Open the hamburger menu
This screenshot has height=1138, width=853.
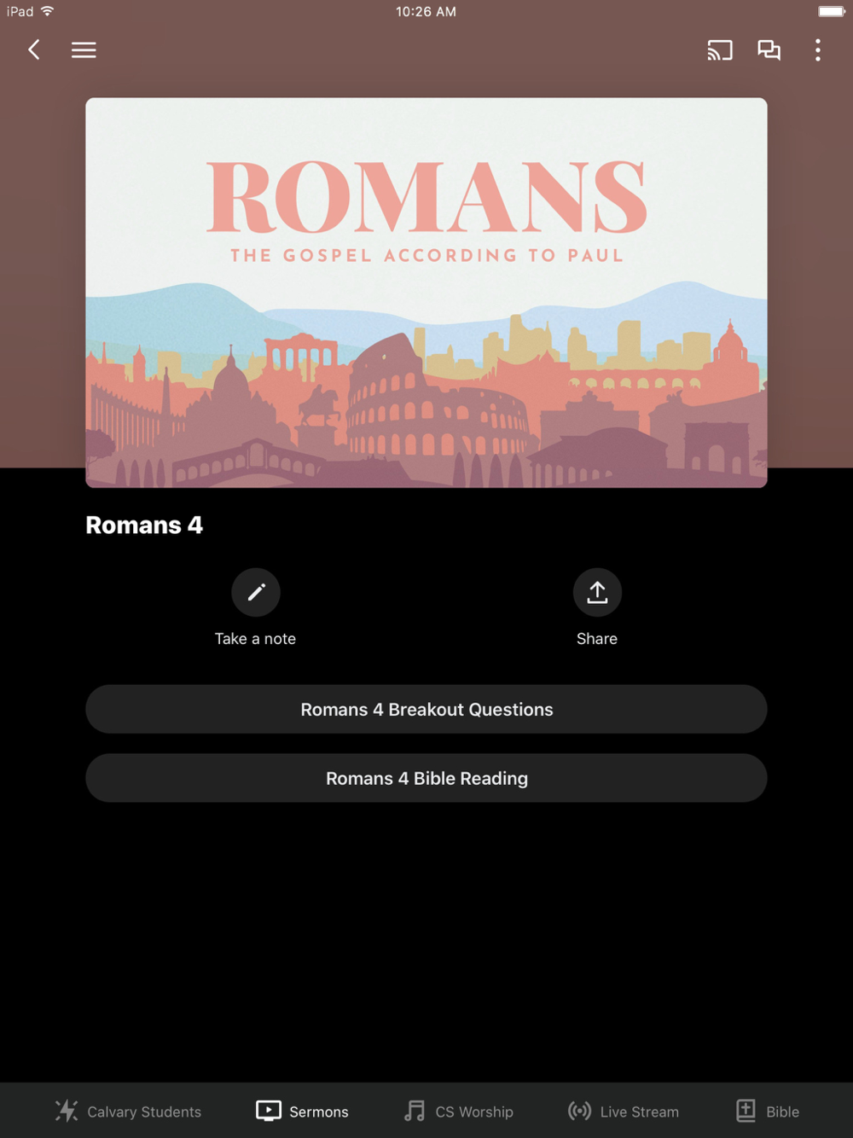(84, 50)
